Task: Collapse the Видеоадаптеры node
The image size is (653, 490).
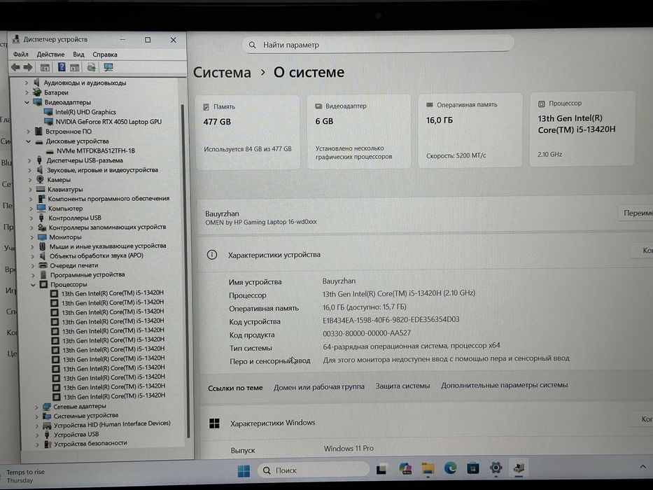Action: (27, 102)
